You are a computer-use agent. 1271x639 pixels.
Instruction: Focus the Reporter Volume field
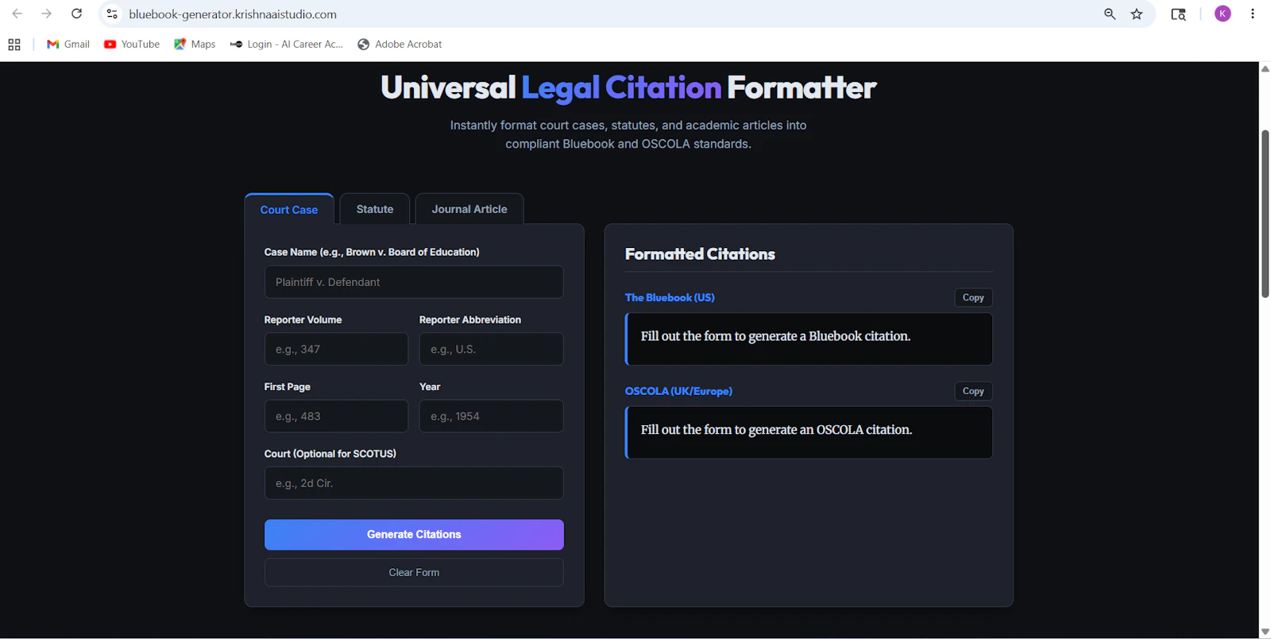click(336, 349)
